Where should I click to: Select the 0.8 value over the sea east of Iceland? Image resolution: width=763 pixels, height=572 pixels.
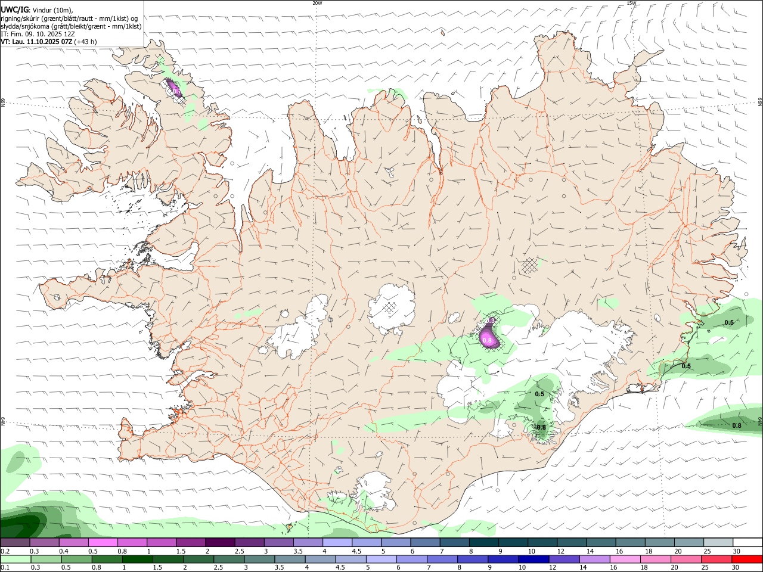[737, 425]
